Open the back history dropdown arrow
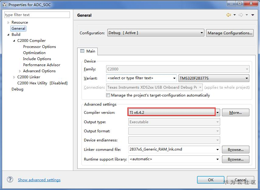The image size is (260, 190). coord(234,15)
